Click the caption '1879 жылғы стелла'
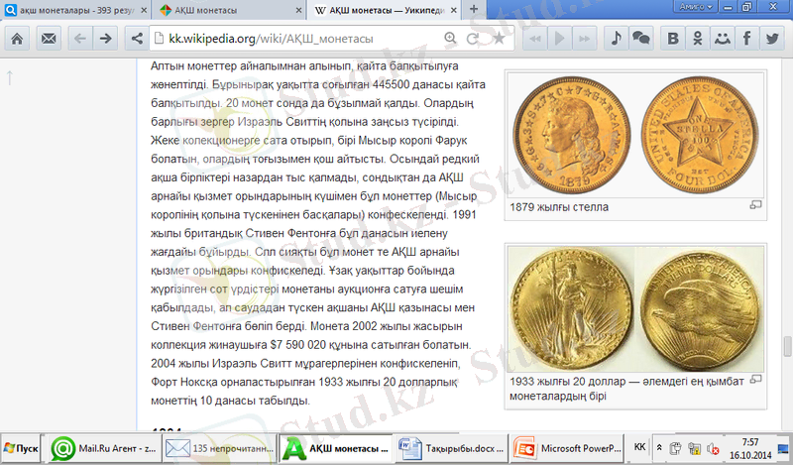 [x=559, y=207]
